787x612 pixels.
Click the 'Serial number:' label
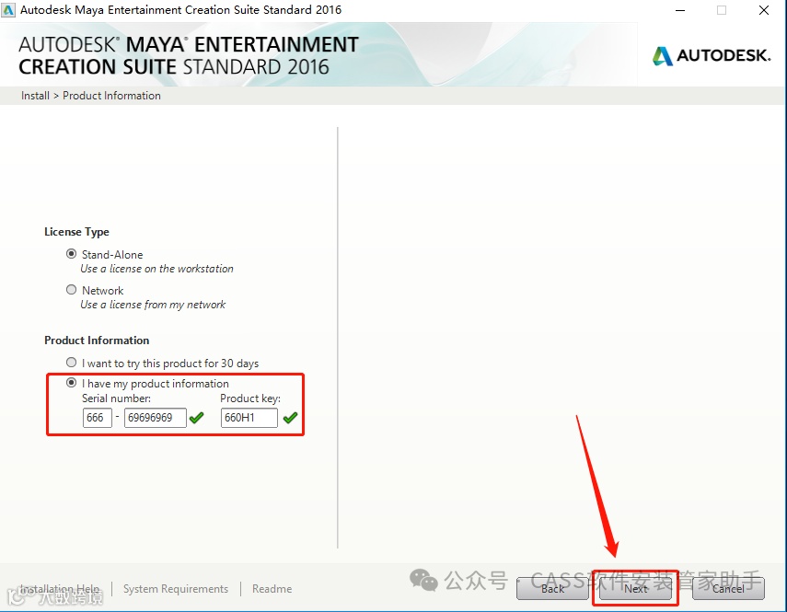(117, 398)
